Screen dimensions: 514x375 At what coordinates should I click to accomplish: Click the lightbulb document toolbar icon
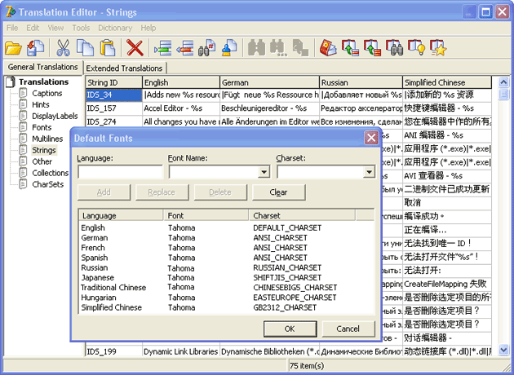coord(416,48)
